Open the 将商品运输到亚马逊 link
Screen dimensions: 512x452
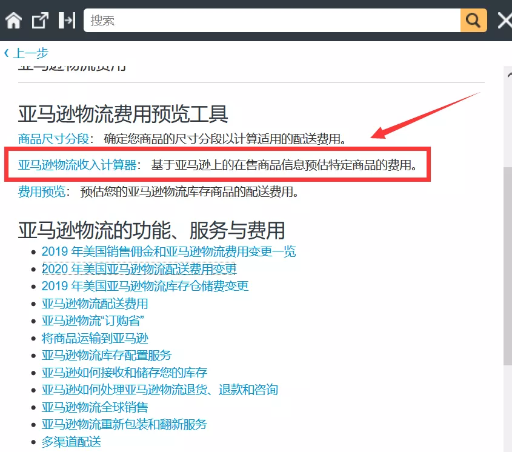click(95, 338)
